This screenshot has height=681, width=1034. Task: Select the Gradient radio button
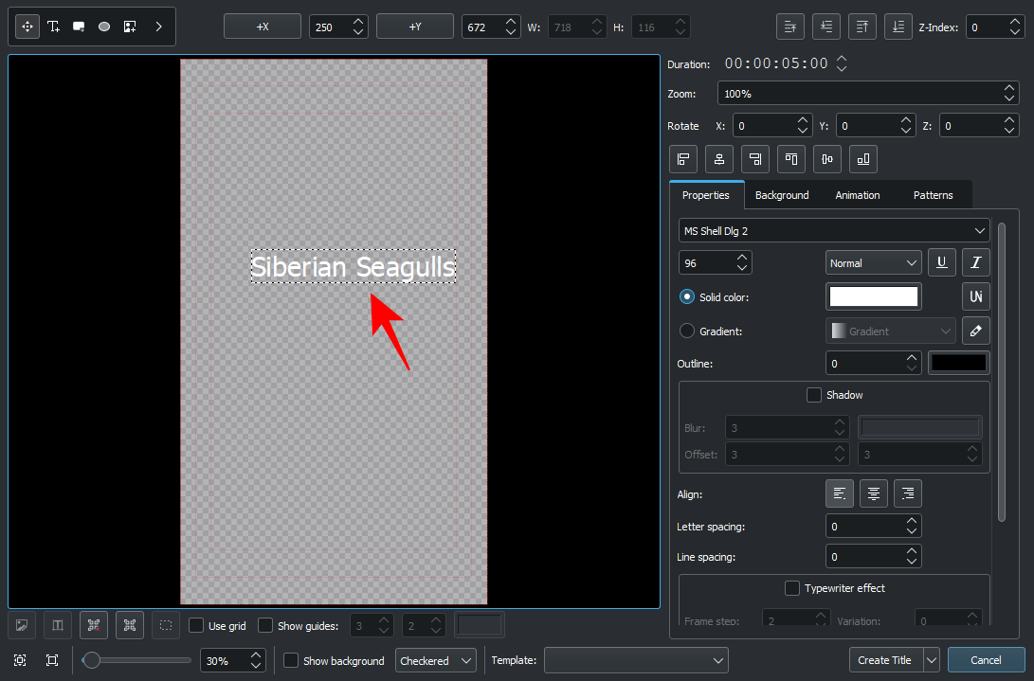tap(687, 331)
